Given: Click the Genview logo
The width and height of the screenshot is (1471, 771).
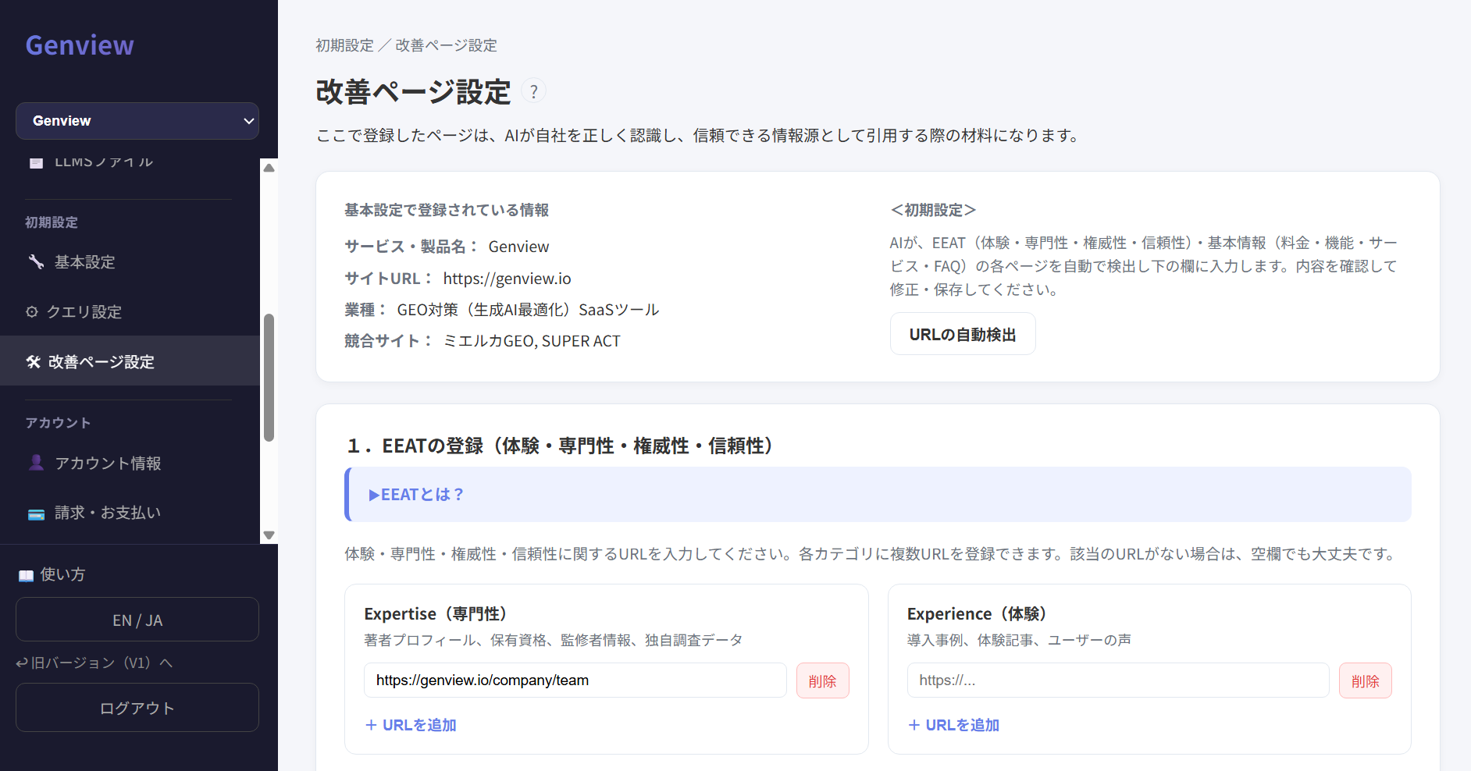Looking at the screenshot, I should (x=80, y=45).
